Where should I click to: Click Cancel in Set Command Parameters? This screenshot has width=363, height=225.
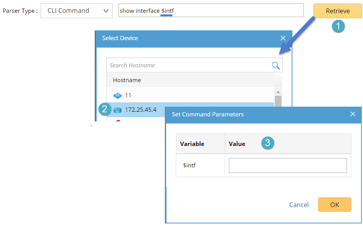click(x=299, y=204)
